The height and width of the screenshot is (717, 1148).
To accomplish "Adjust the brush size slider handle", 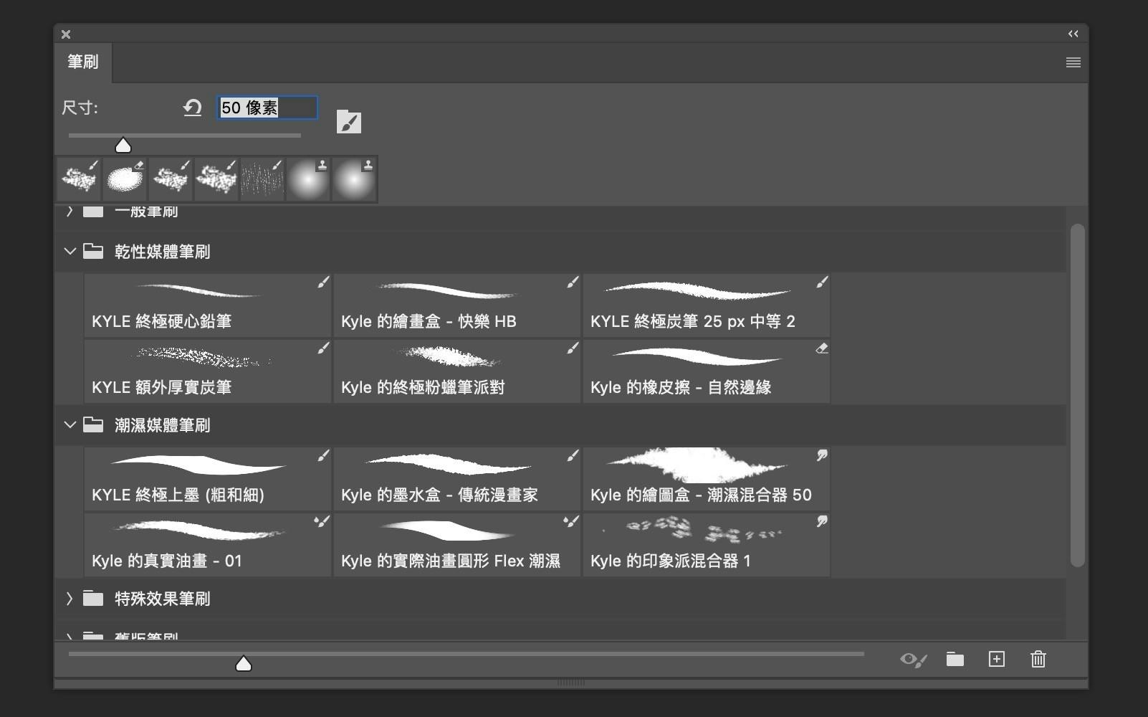I will pyautogui.click(x=123, y=146).
